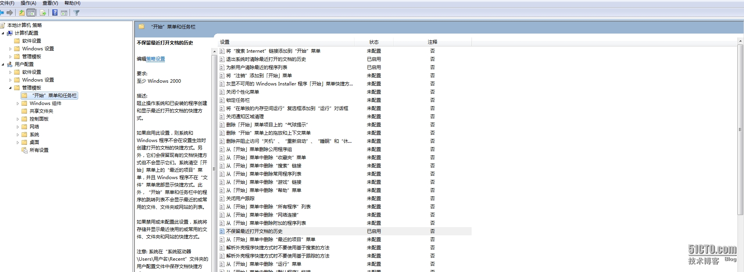Select row 从「开始」菜单中删除常用程序列表
Viewport: 744px width, 272px height.
[x=345, y=174]
